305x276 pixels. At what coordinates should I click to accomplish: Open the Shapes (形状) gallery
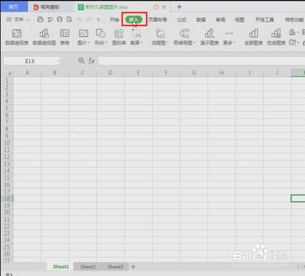pyautogui.click(x=100, y=37)
